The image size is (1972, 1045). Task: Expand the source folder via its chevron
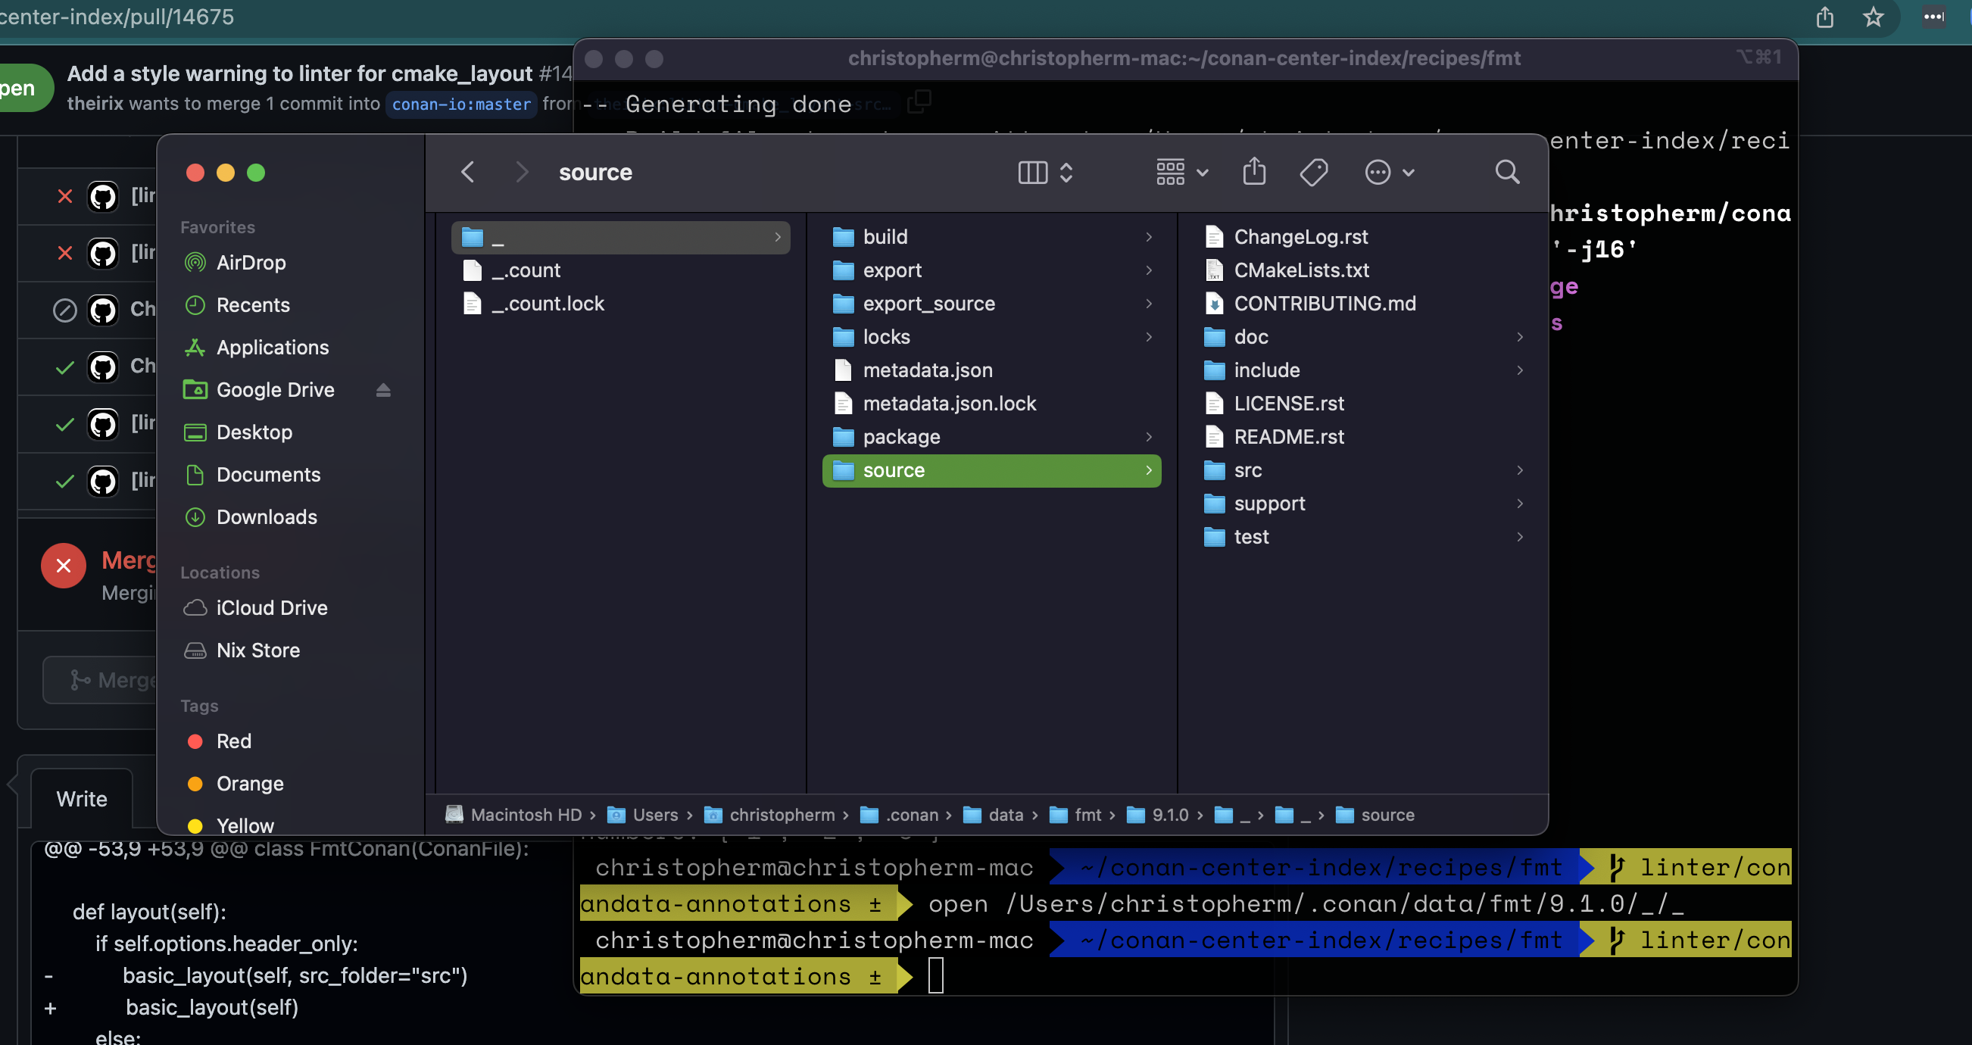coord(1149,470)
